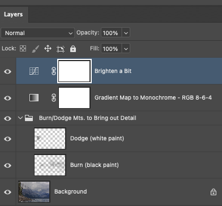Image resolution: width=222 pixels, height=206 pixels.
Task: Click the mask link icon on Brighten a Bit
Action: [54, 71]
